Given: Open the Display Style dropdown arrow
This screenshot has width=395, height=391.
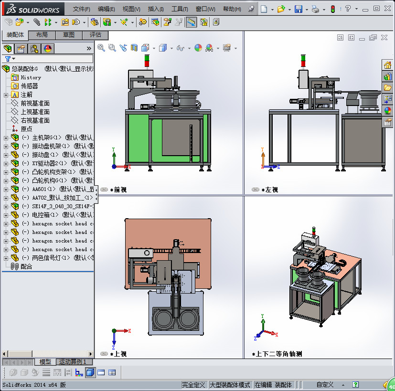Looking at the screenshot, I should pyautogui.click(x=171, y=48).
